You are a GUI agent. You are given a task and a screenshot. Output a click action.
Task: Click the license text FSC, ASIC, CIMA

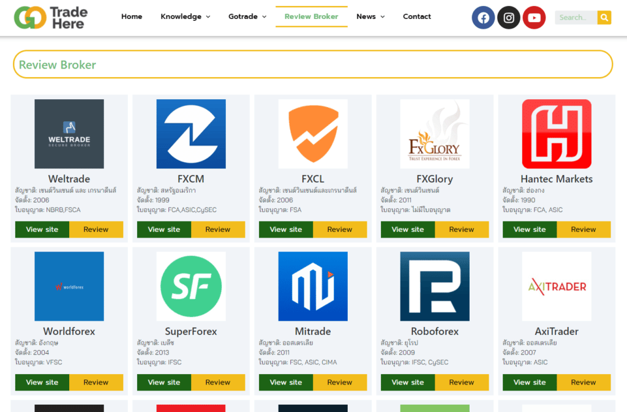(x=313, y=362)
